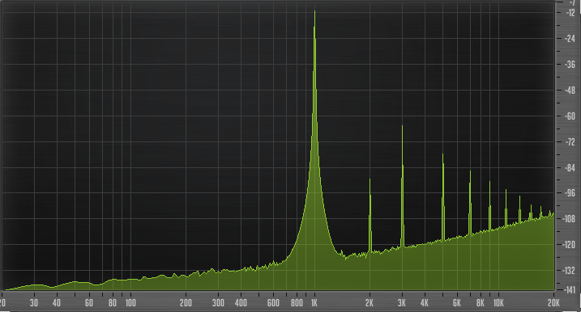Click the 3K harmonic spike top

coord(402,127)
